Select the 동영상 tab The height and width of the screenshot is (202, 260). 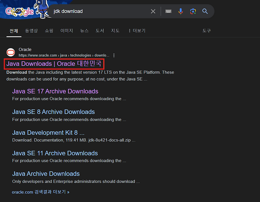31,31
